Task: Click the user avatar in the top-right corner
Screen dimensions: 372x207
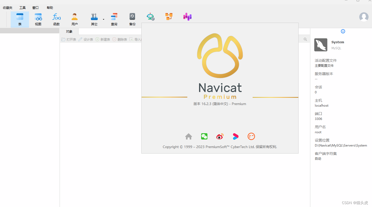Action: click(x=364, y=17)
